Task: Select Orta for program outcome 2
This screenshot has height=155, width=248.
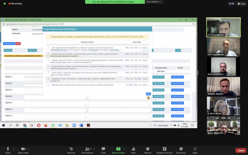Action: point(134,54)
